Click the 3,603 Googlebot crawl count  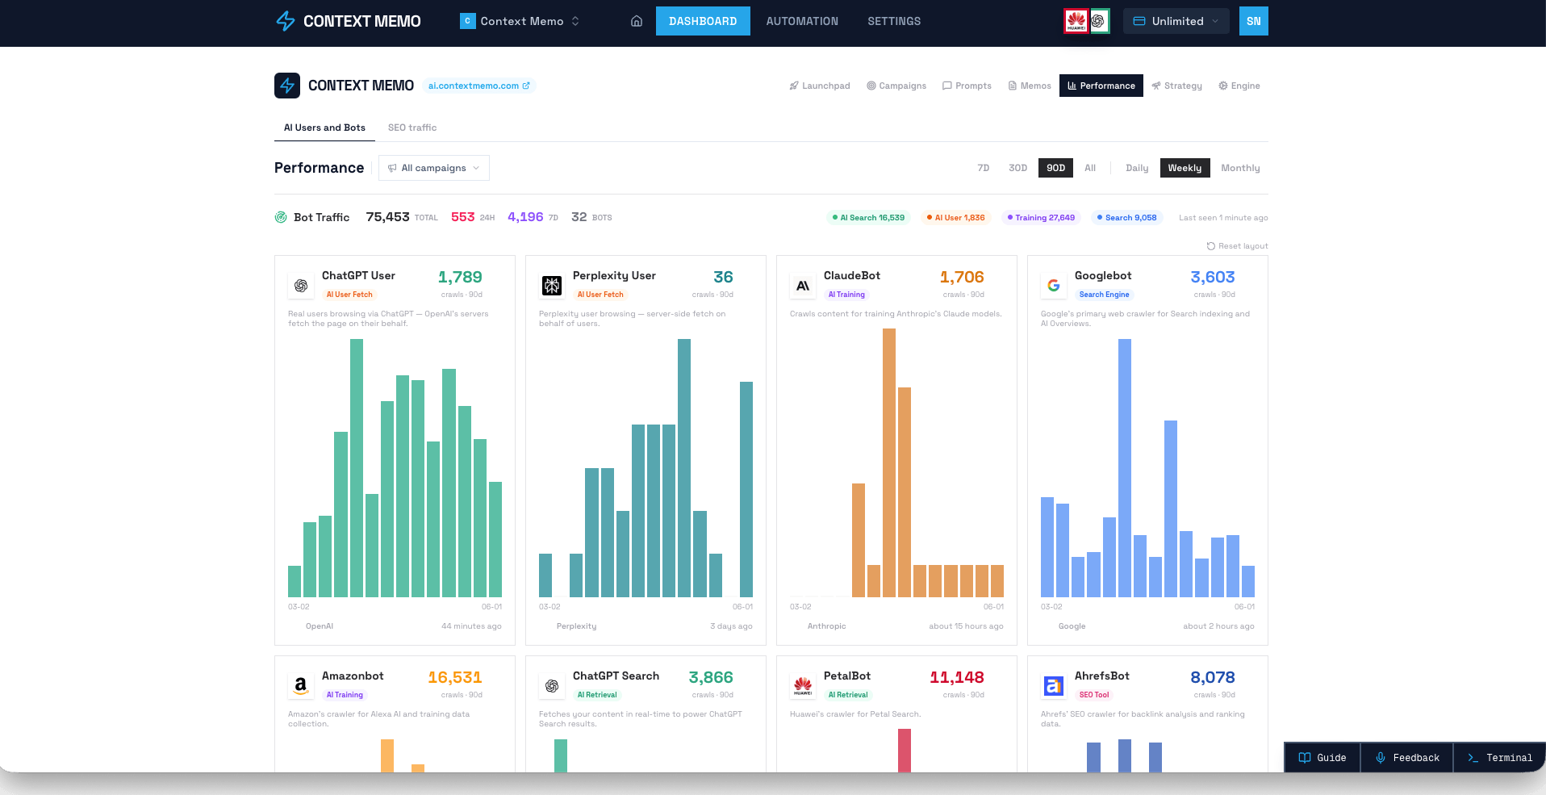1213,277
